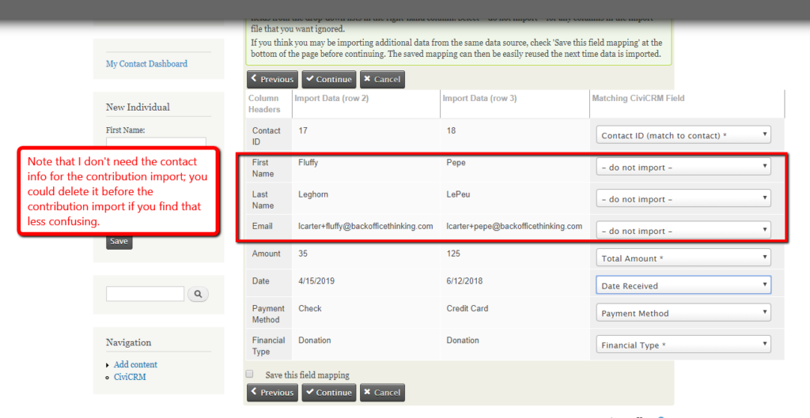Image resolution: width=810 pixels, height=418 pixels.
Task: Select the amount 125 cell
Action: pyautogui.click(x=453, y=254)
